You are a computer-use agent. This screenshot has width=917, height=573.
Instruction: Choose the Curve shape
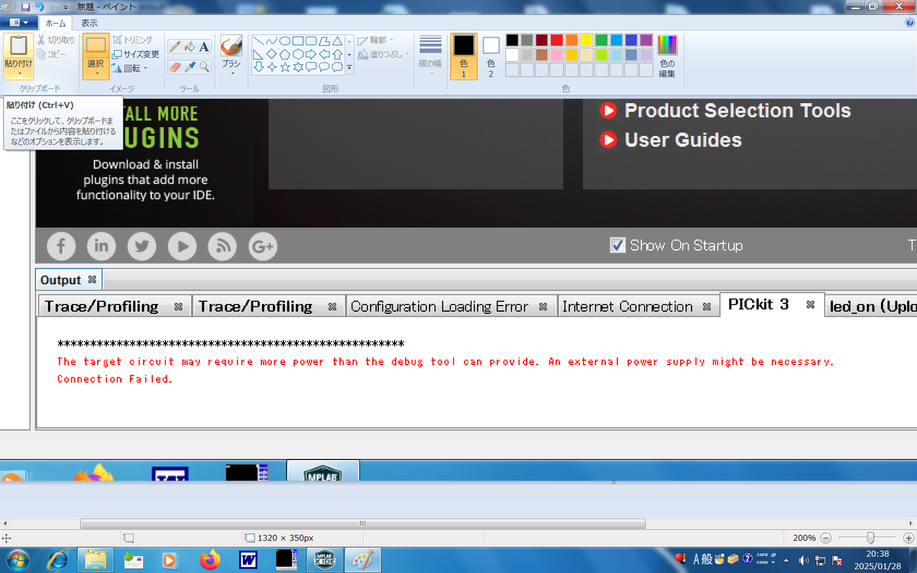pyautogui.click(x=271, y=40)
